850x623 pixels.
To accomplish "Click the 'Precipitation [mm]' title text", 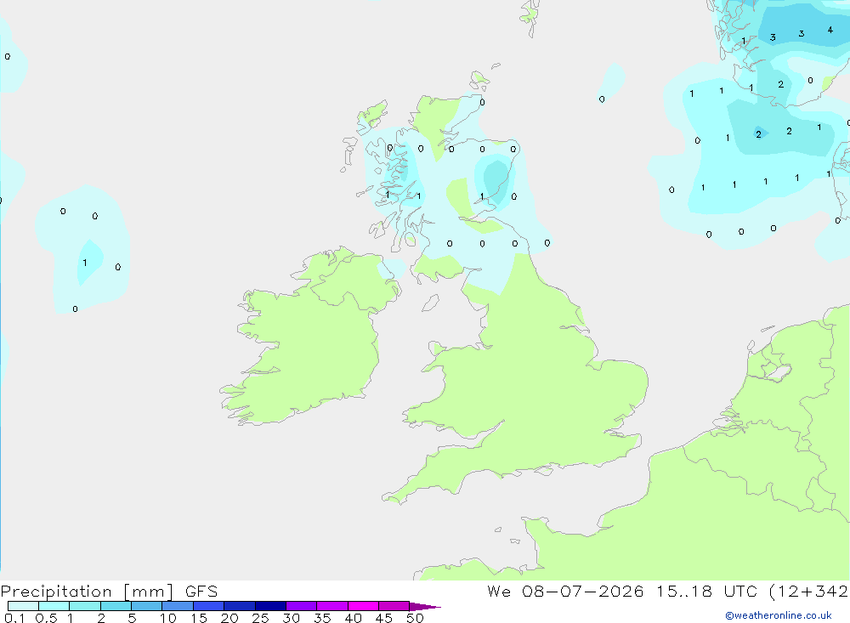I will [x=87, y=592].
